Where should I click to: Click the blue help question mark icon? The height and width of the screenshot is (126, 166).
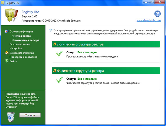[x=157, y=14]
